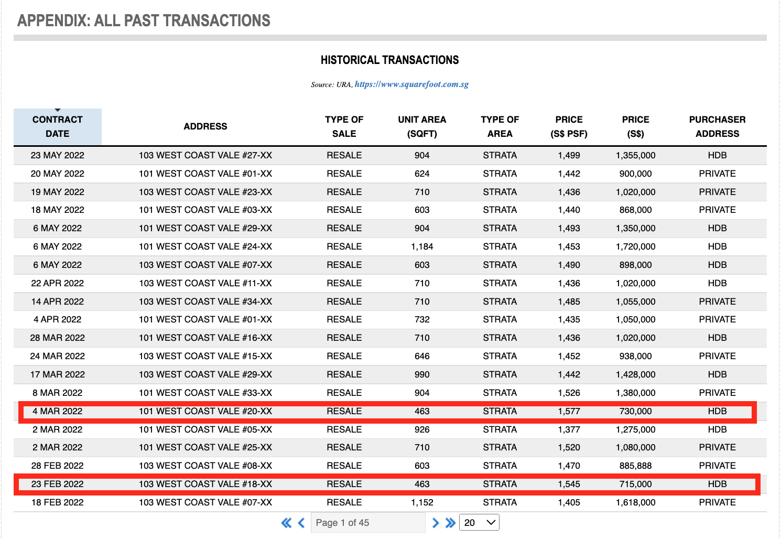Select the 28 MAR 2022 date cell
The height and width of the screenshot is (539, 781).
pyautogui.click(x=58, y=338)
